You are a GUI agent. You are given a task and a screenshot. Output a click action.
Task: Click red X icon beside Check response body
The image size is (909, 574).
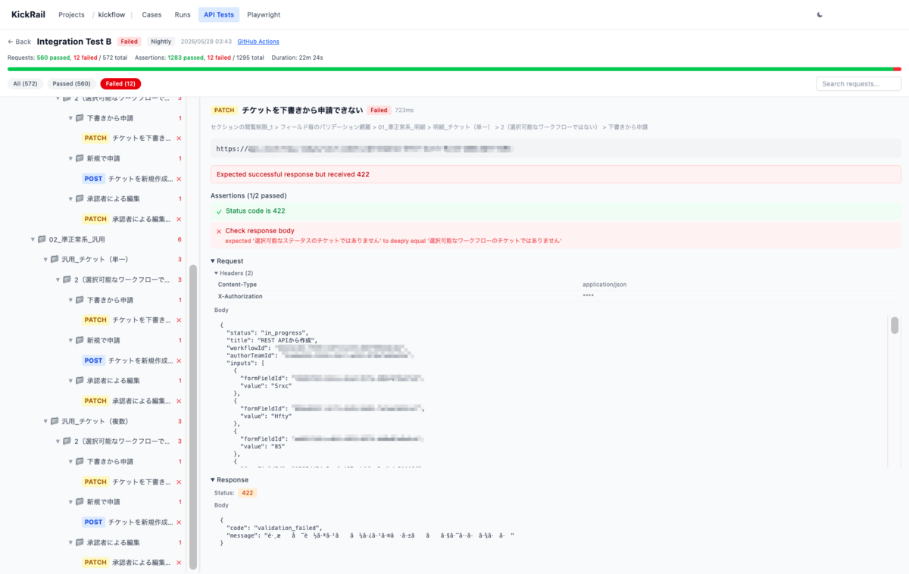219,231
